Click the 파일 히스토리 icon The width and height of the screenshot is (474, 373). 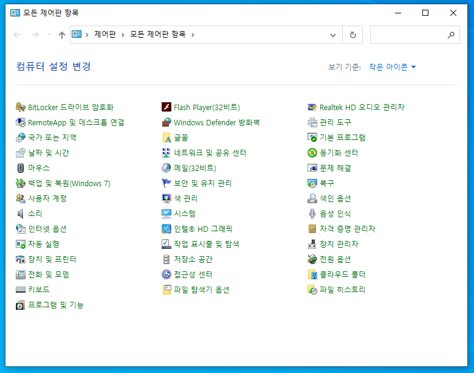pos(312,290)
